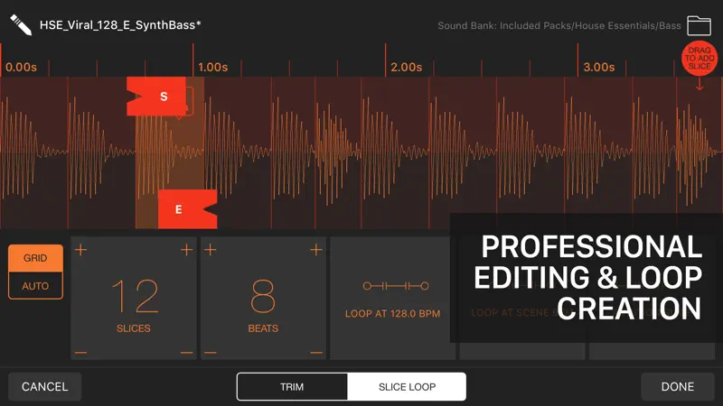This screenshot has width=723, height=406.
Task: Decrease slices with bottom-right minus
Action: 187,353
